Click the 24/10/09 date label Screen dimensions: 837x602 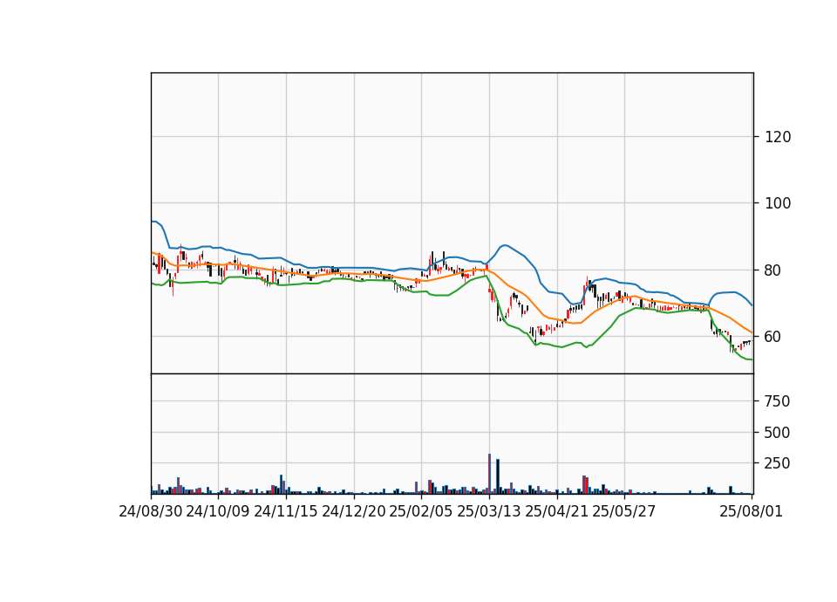coord(218,511)
